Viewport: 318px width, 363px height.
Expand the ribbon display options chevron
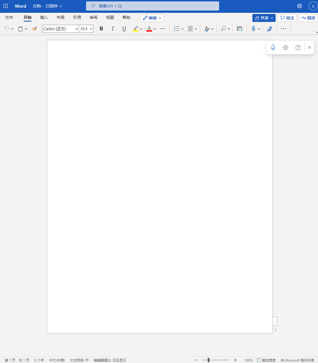click(x=317, y=32)
